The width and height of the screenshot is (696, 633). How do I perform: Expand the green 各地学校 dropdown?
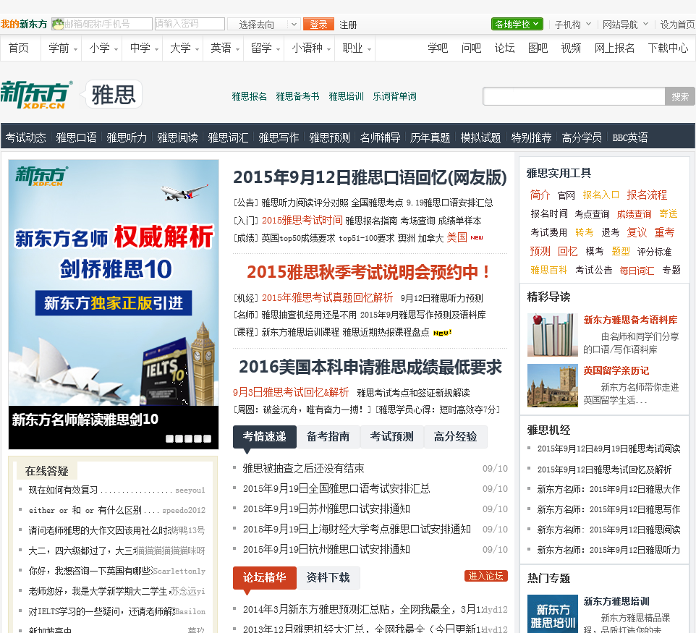click(x=517, y=25)
